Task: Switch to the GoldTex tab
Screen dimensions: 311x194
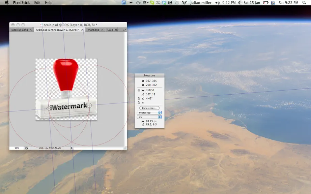Action: pyautogui.click(x=112, y=30)
